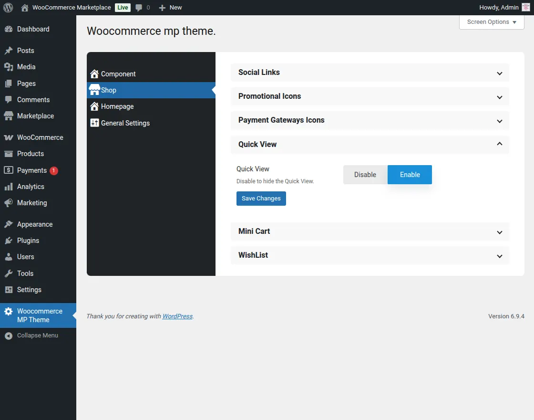Click the Shop storefront icon in panel

click(x=94, y=90)
